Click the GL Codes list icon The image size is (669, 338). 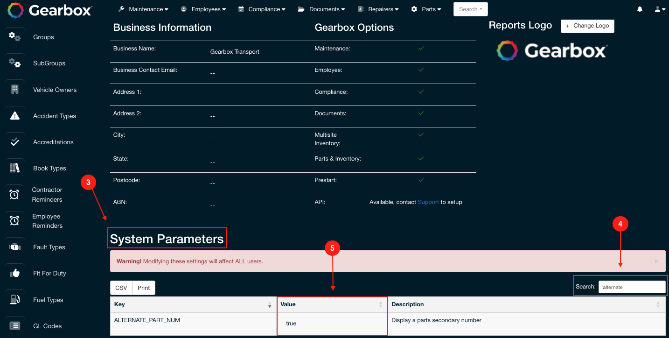pos(15,326)
